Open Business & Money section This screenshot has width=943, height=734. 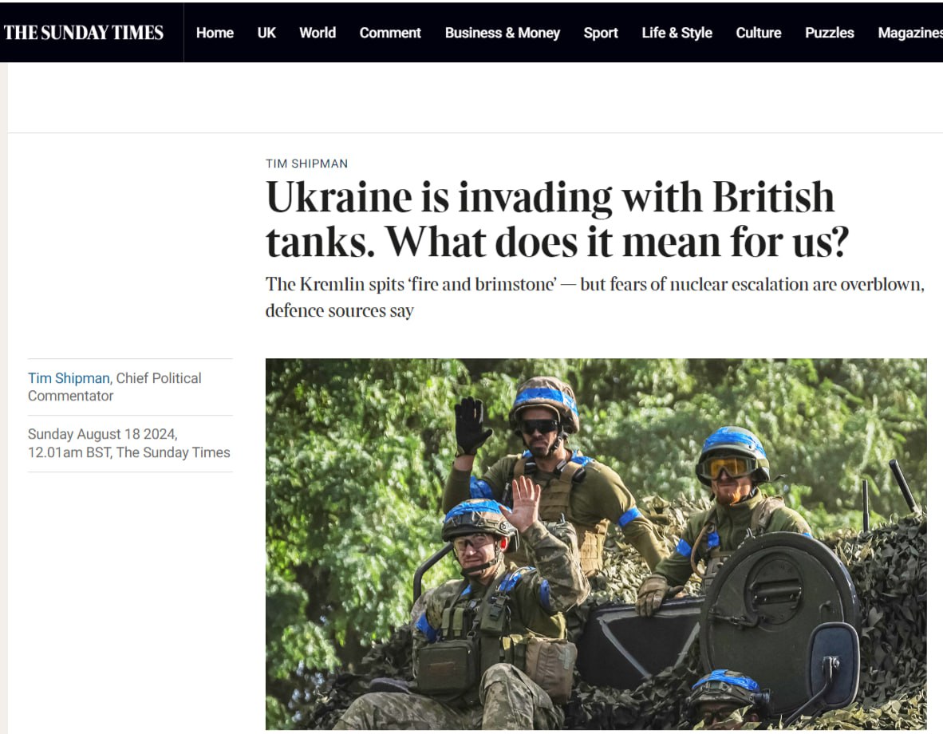(502, 33)
